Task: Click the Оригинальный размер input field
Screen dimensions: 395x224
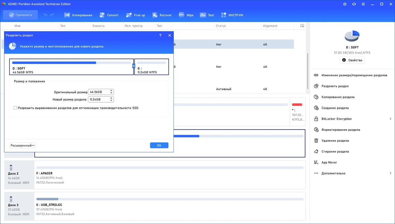Action: pyautogui.click(x=99, y=92)
